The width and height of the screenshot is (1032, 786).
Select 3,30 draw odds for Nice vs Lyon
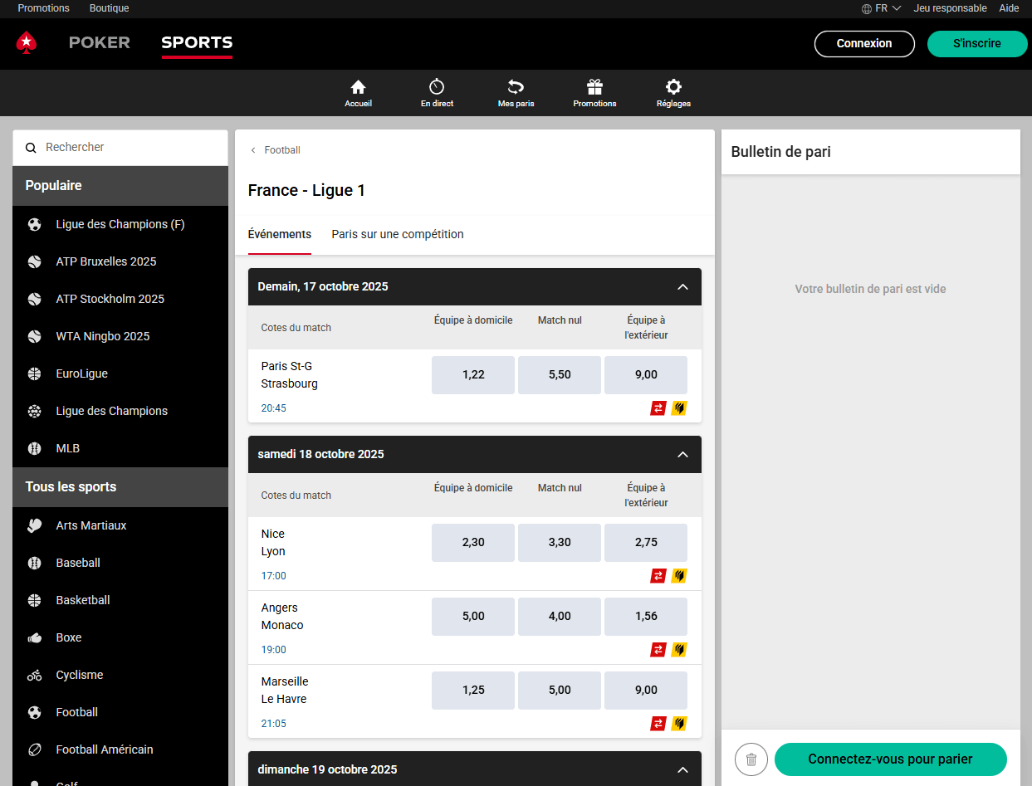pos(560,543)
